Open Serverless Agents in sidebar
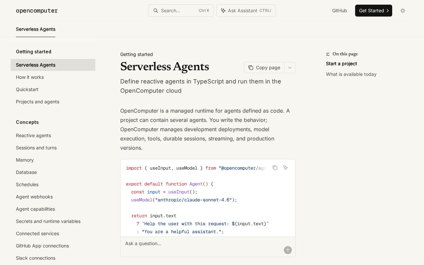The image size is (424, 265). (x=53, y=65)
